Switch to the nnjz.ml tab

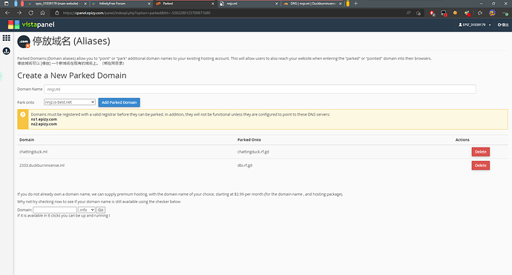point(248,4)
